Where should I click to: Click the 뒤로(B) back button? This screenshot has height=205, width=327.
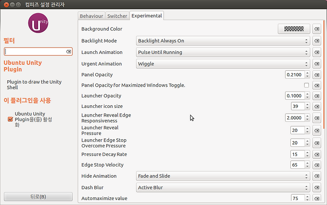tap(38, 197)
